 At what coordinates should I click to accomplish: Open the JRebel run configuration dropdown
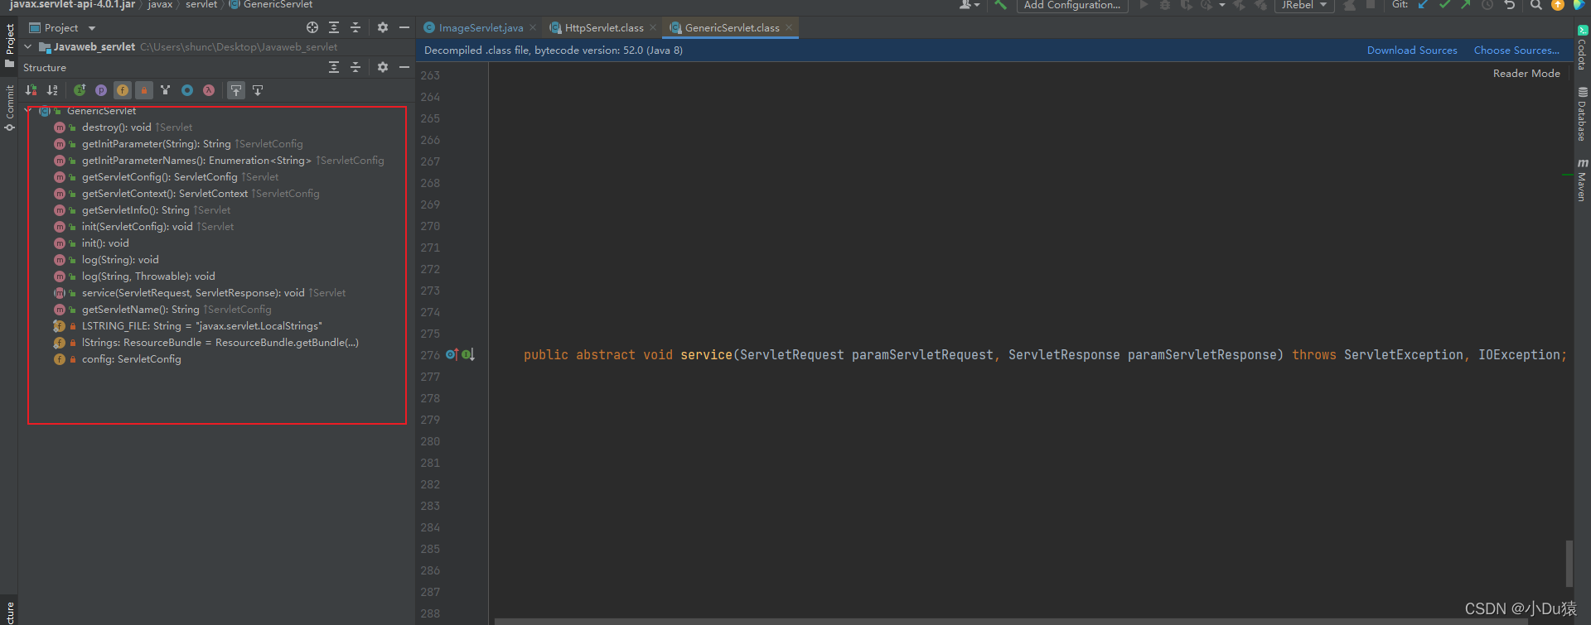click(1304, 5)
